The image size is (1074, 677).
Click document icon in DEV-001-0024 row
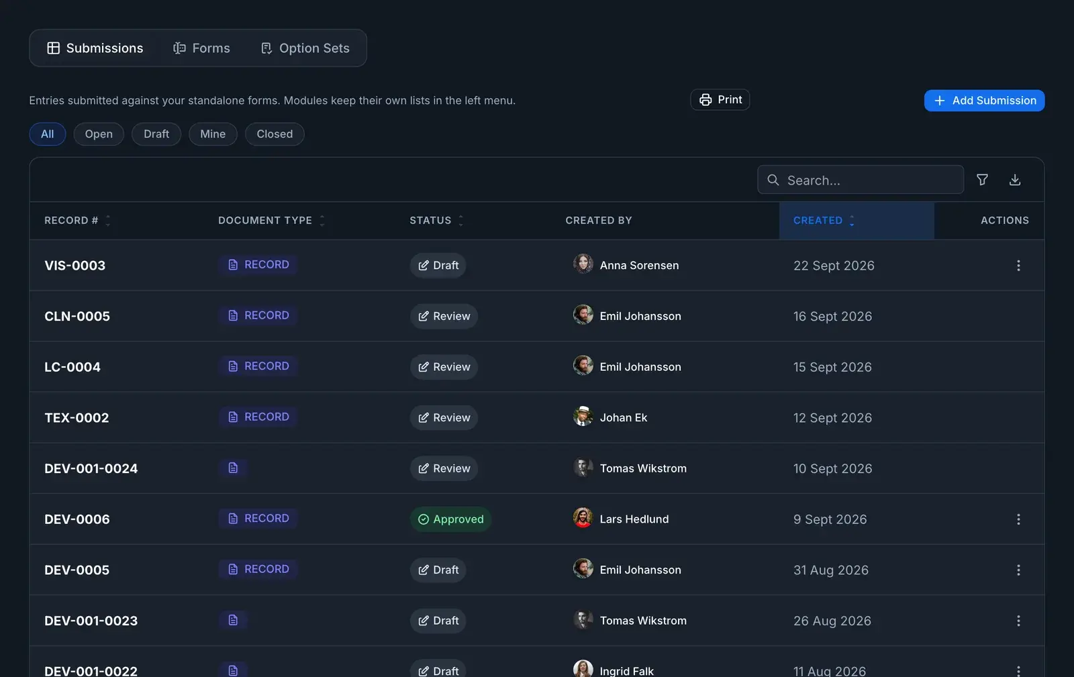233,468
